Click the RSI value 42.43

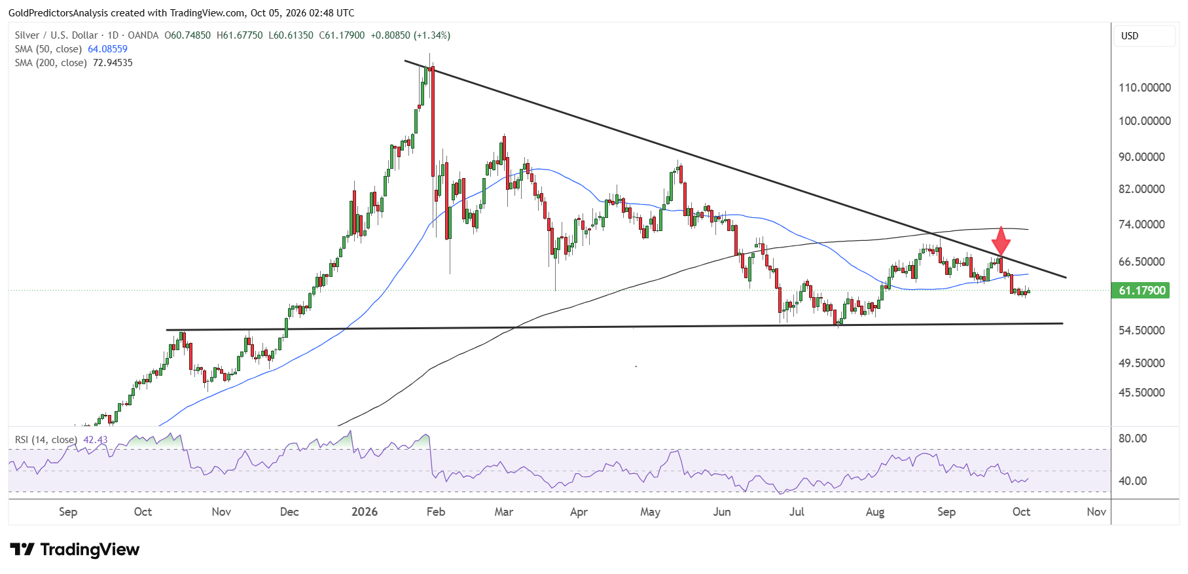[x=96, y=440]
